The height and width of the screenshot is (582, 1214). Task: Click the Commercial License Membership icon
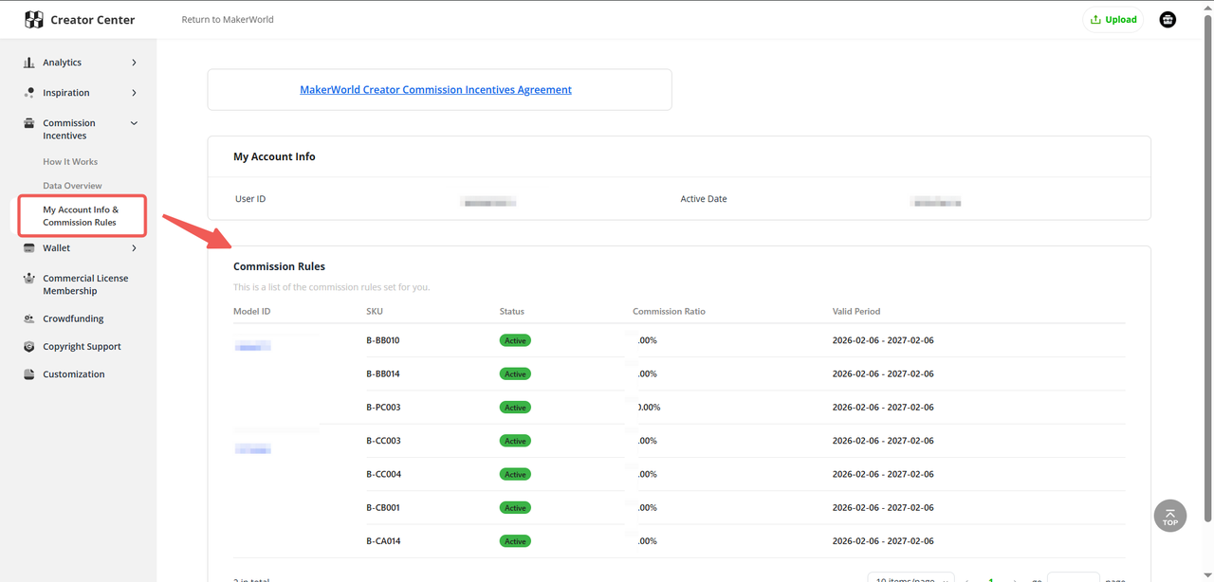click(29, 279)
